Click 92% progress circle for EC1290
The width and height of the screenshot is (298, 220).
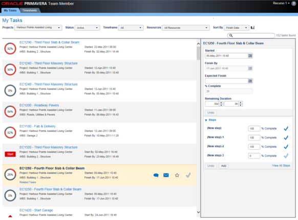pos(10,49)
